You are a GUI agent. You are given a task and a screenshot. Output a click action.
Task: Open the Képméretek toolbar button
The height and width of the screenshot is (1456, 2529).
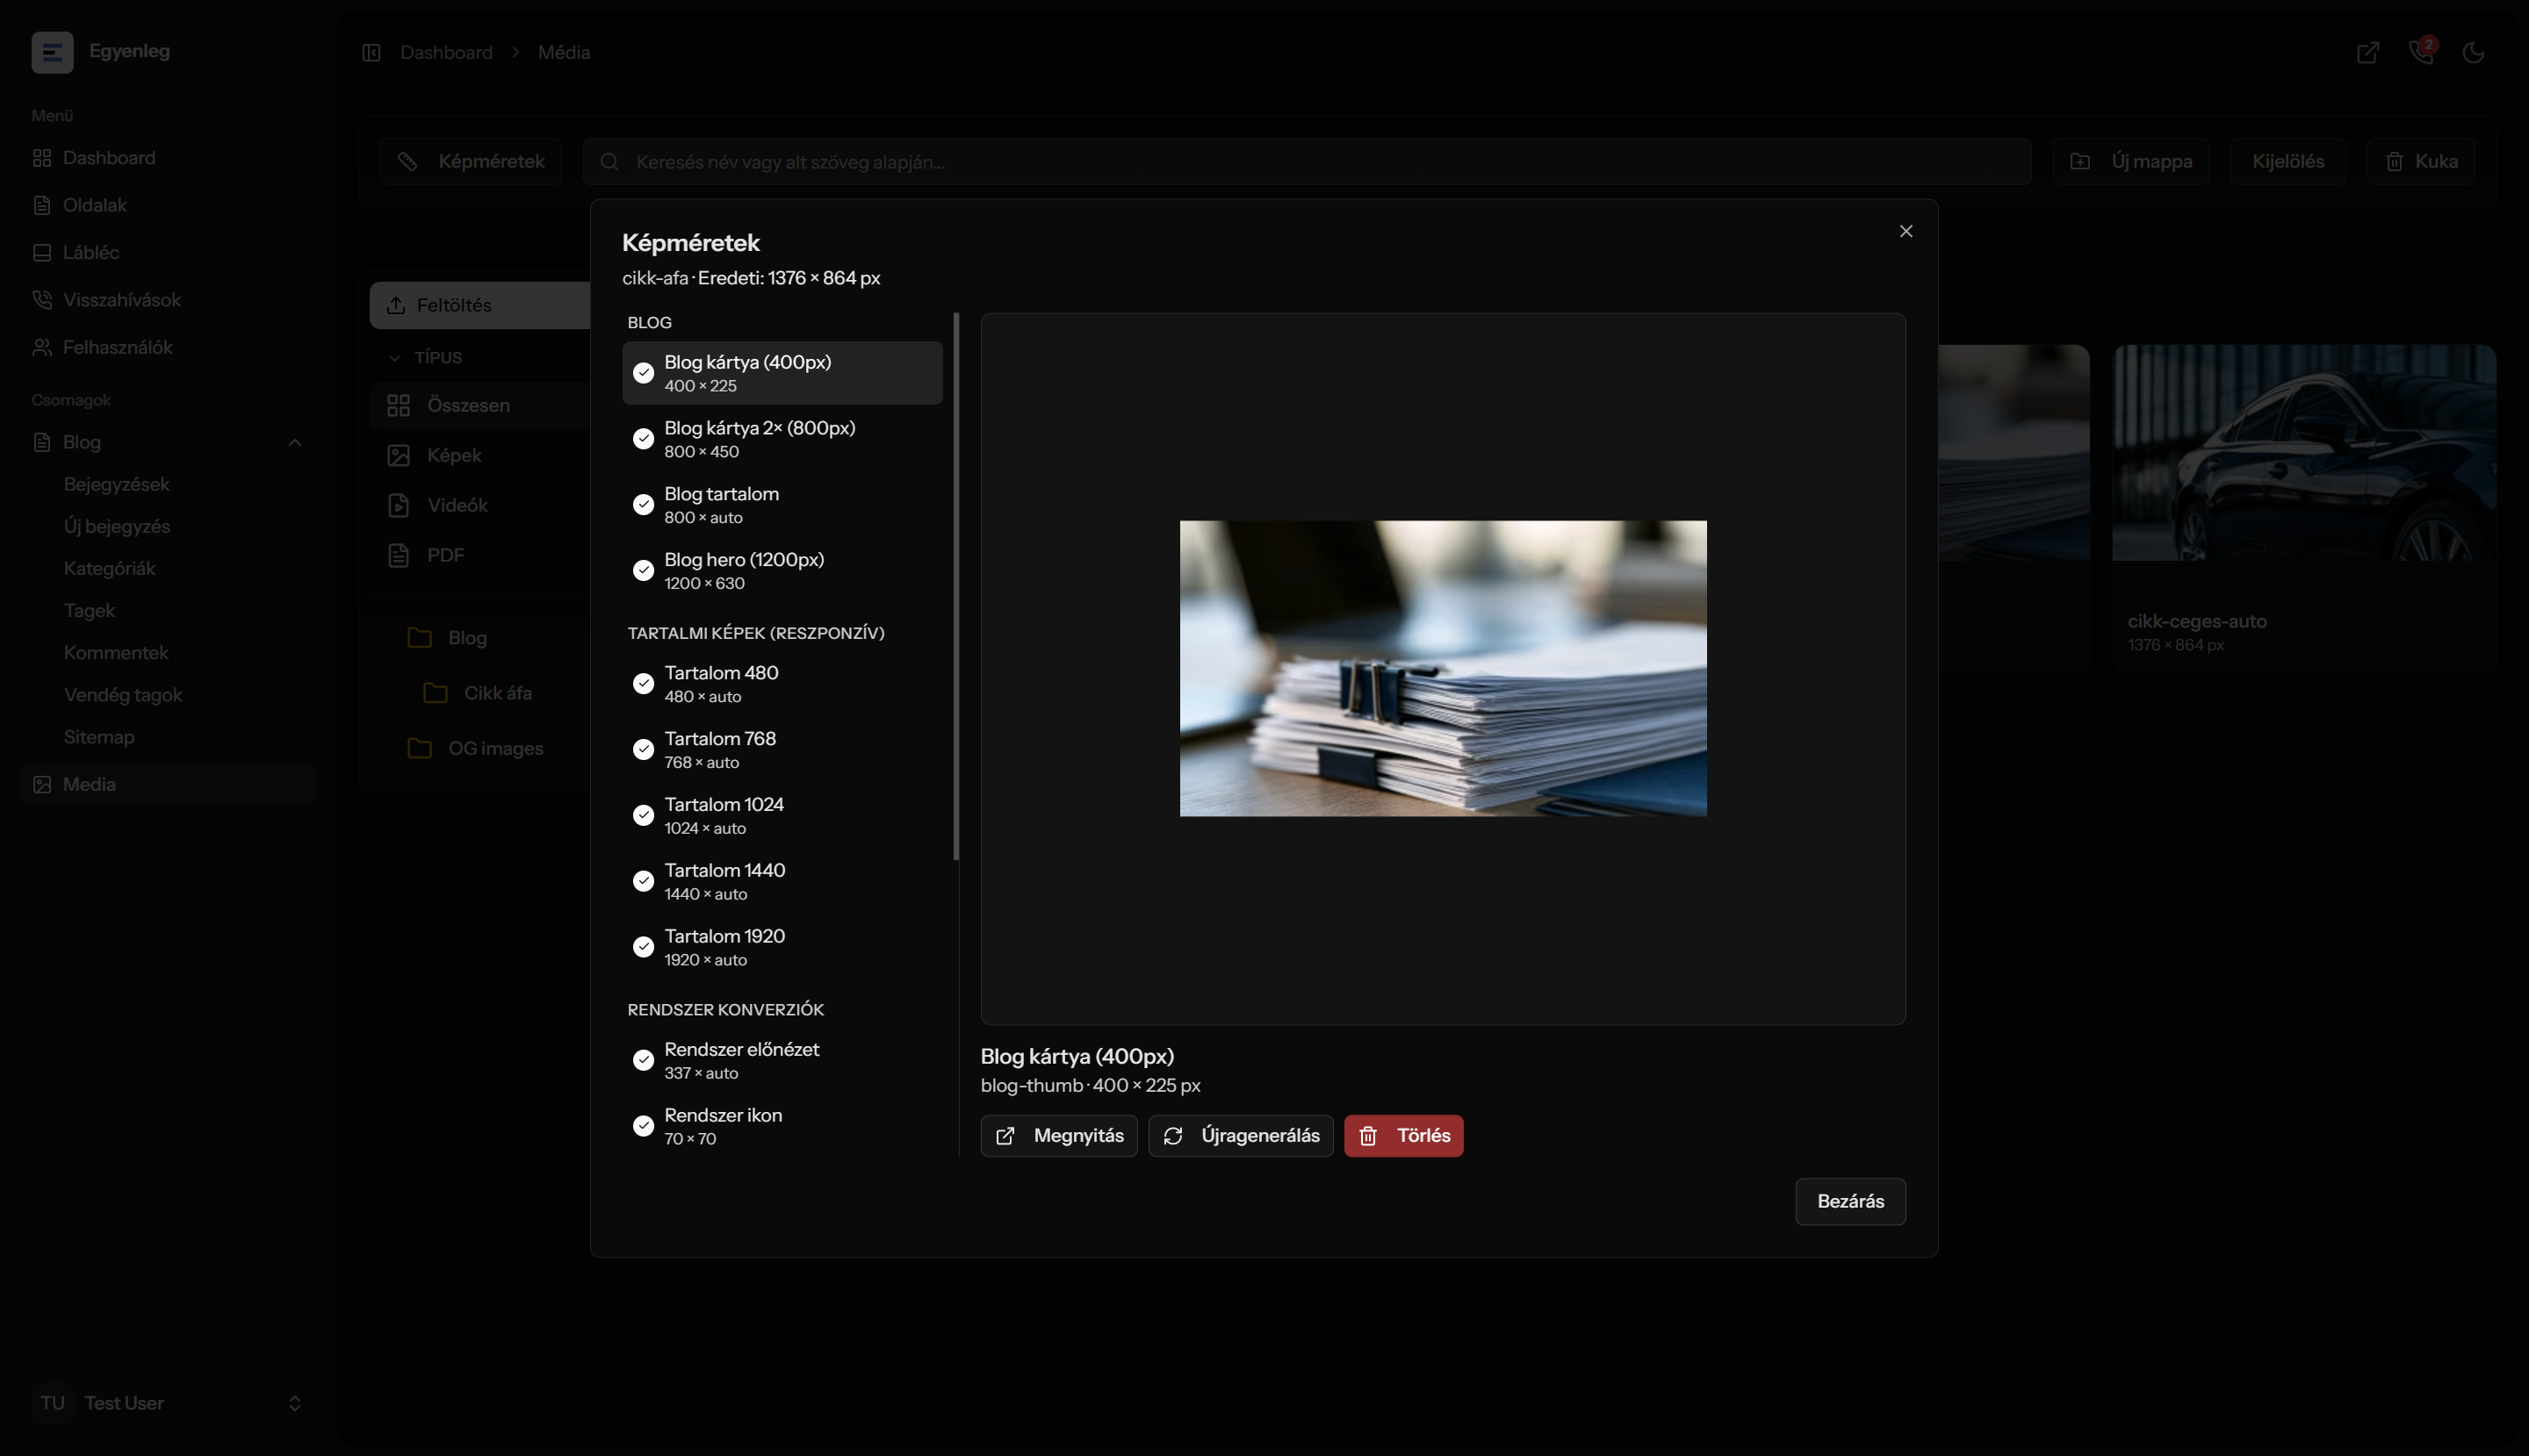pyautogui.click(x=472, y=161)
